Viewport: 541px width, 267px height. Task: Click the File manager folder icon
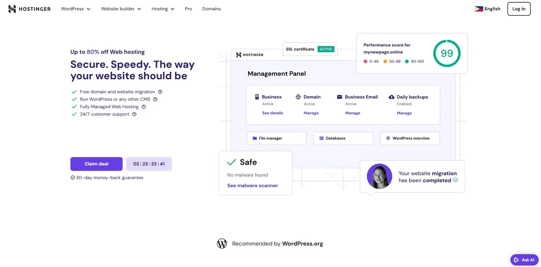pos(255,138)
